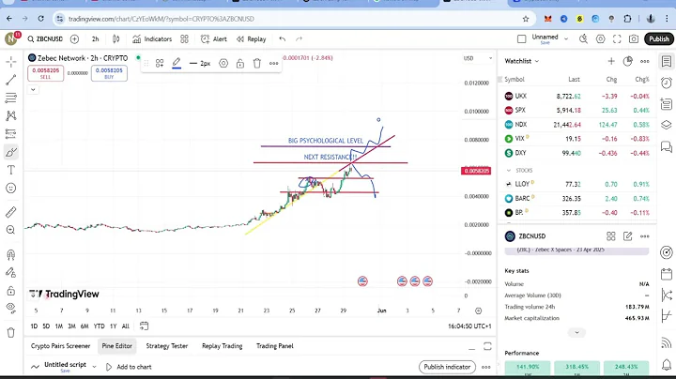The image size is (676, 379).
Task: Open the USD currency dropdown
Action: (x=477, y=58)
